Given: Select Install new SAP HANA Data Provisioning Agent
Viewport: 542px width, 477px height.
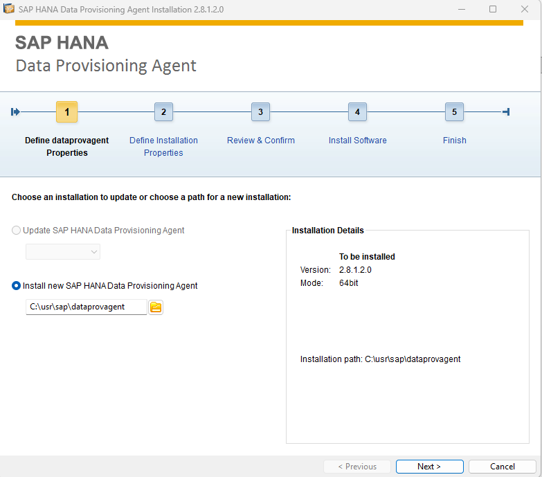Looking at the screenshot, I should [x=17, y=285].
